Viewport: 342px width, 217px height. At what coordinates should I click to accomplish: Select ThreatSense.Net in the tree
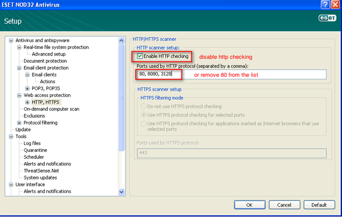point(41,171)
